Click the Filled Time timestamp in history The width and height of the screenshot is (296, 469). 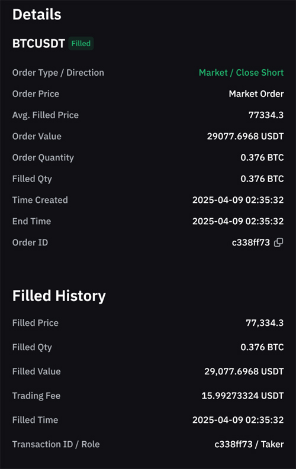coord(238,420)
